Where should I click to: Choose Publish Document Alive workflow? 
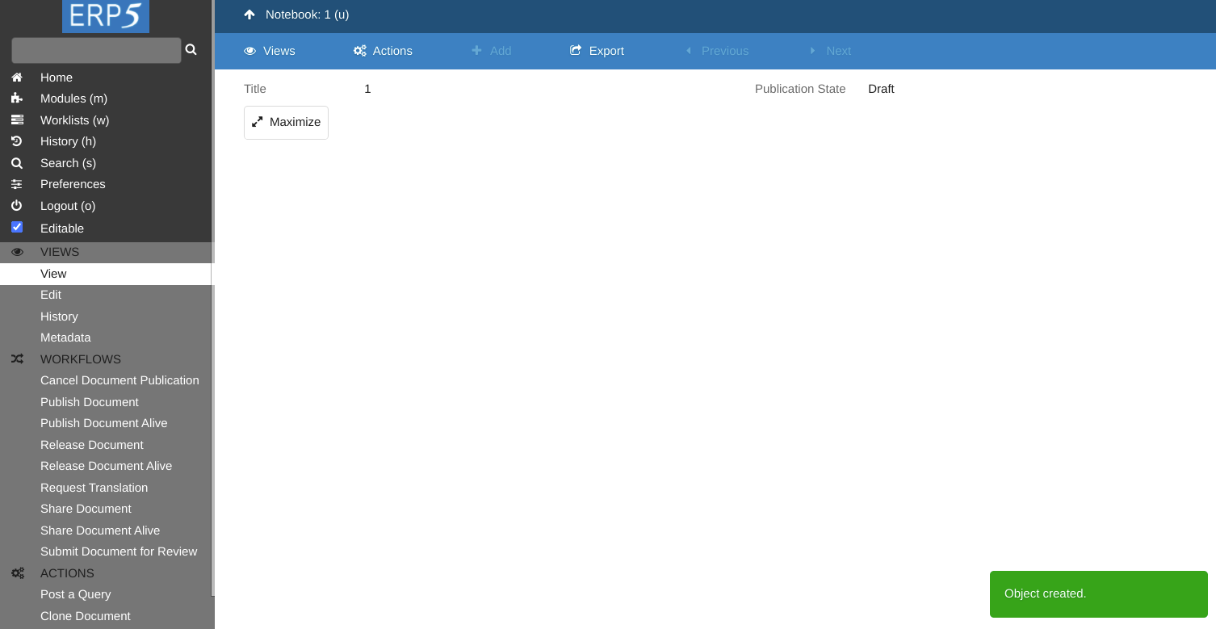pos(104,423)
